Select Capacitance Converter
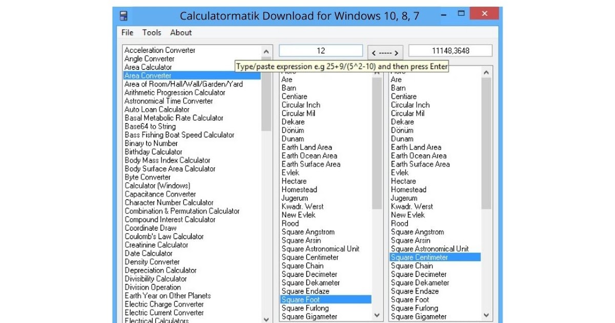 coord(160,194)
